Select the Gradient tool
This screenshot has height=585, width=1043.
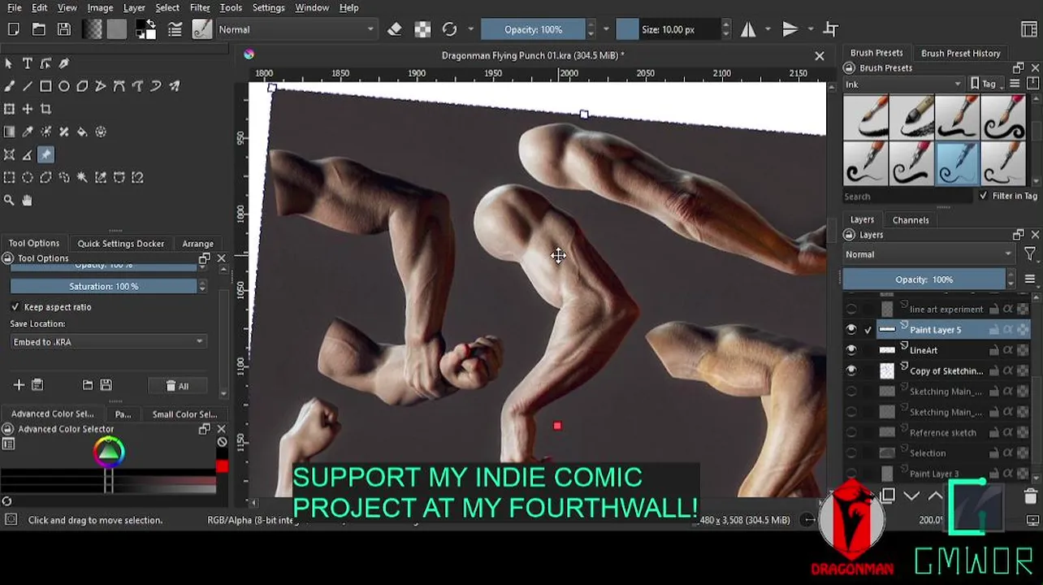click(9, 132)
